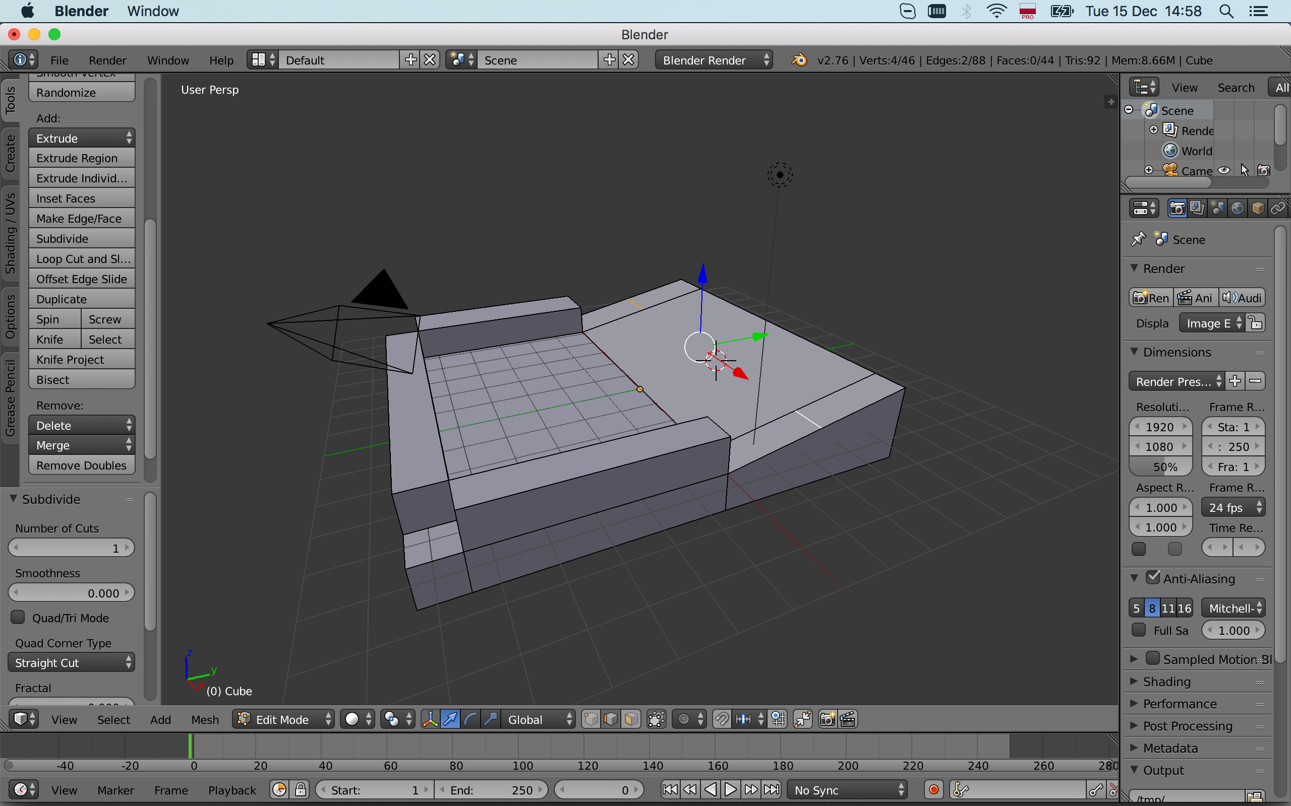Select the rotate manipulator arc icon
This screenshot has width=1291, height=806.
pyautogui.click(x=471, y=719)
